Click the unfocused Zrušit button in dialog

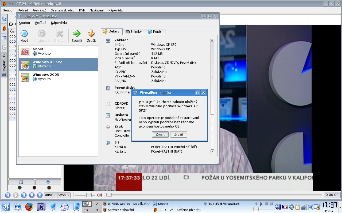click(179, 134)
